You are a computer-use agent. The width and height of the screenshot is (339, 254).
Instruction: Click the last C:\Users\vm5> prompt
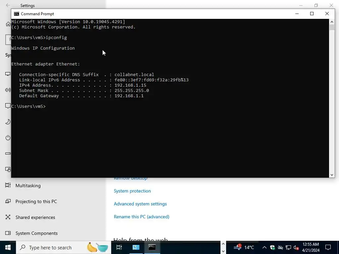coord(28,106)
